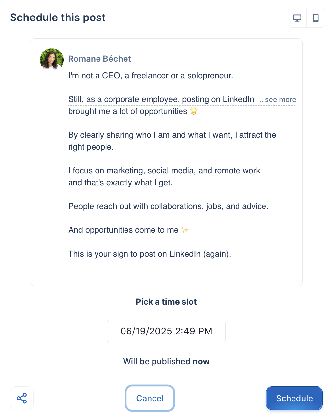Switch to mobile preview mode

click(x=316, y=18)
